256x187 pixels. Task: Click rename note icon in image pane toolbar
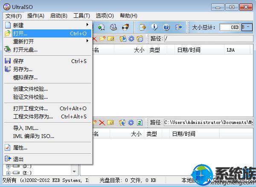(x=111, y=39)
